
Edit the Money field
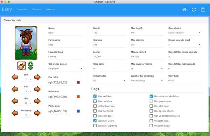click(109, 57)
